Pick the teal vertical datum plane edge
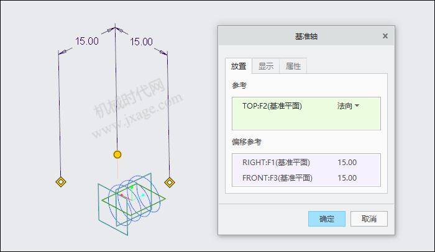This screenshot has width=435, height=252. [99, 202]
